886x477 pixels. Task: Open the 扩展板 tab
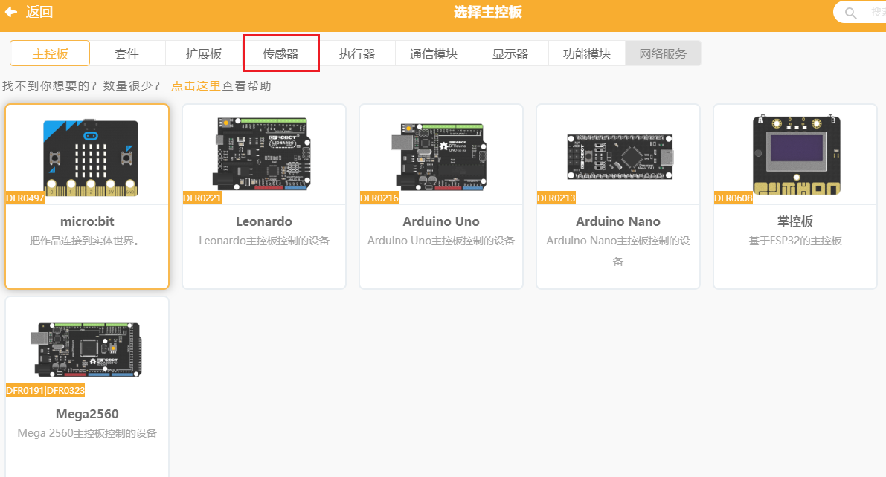pyautogui.click(x=203, y=53)
